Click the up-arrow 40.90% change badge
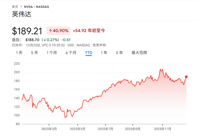 coord(58,31)
